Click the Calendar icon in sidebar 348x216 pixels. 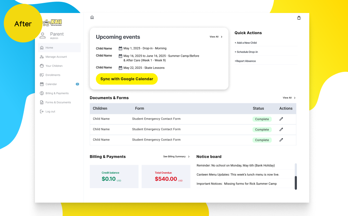point(42,84)
